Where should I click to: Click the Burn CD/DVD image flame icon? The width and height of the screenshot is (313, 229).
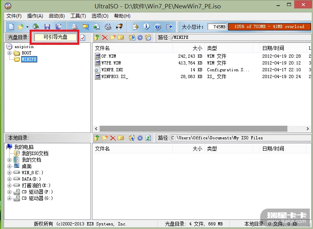[x=119, y=26]
